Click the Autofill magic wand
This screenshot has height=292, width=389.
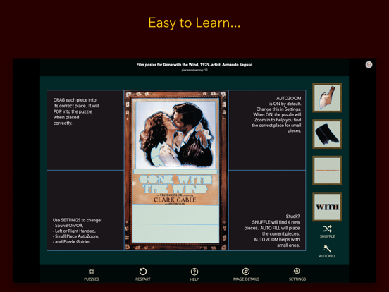(x=327, y=251)
